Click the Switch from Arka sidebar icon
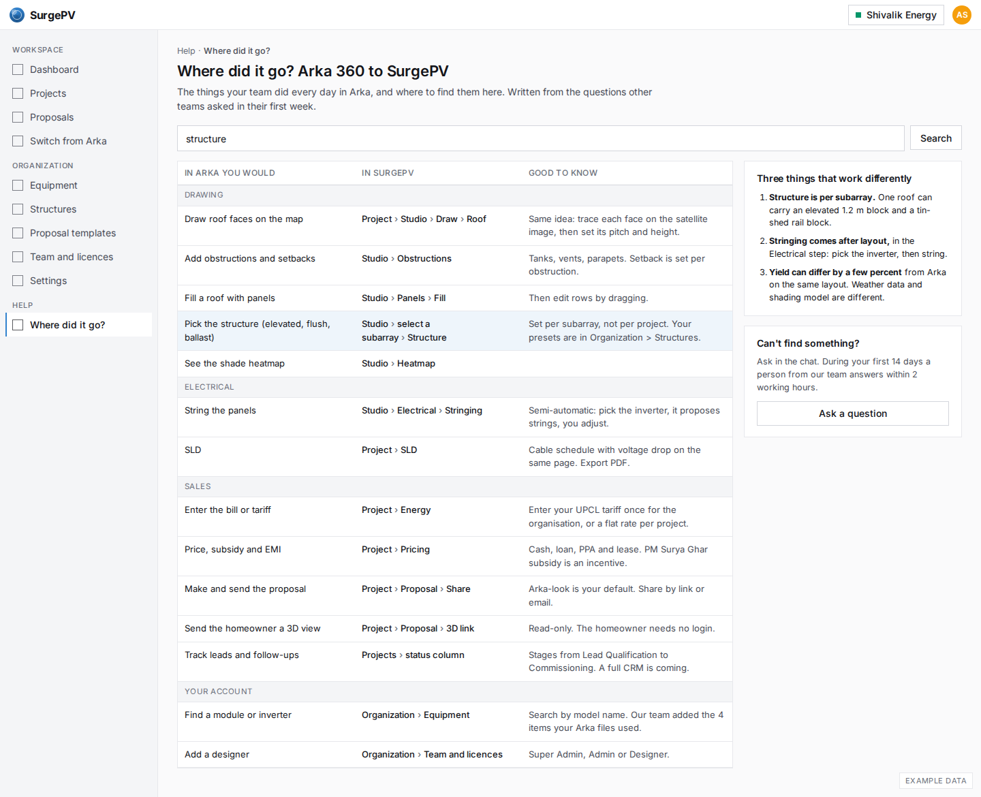The image size is (981, 797). [x=18, y=141]
